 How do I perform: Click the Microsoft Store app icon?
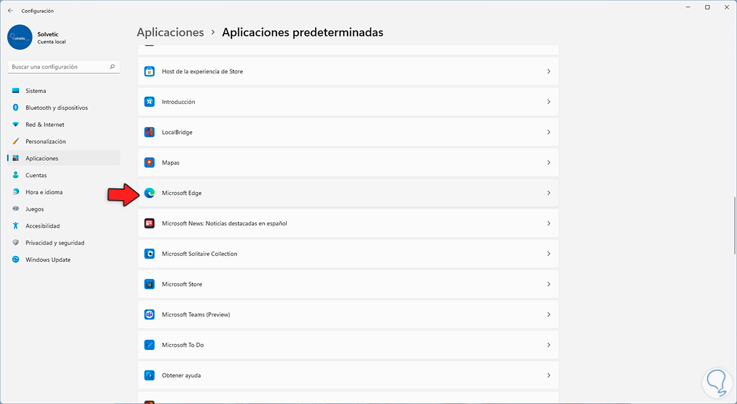tap(149, 284)
